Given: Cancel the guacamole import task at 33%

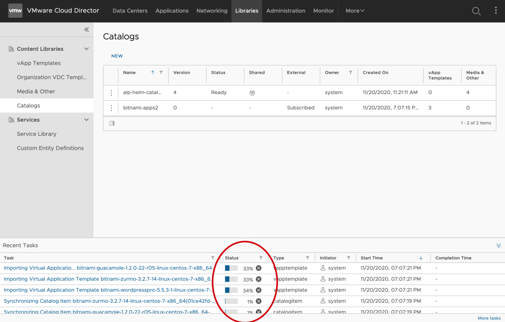Looking at the screenshot, I should click(x=258, y=268).
